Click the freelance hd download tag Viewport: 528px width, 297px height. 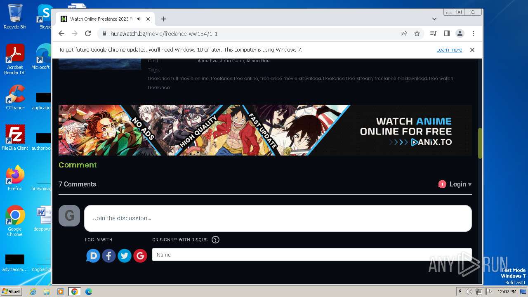coord(401,78)
